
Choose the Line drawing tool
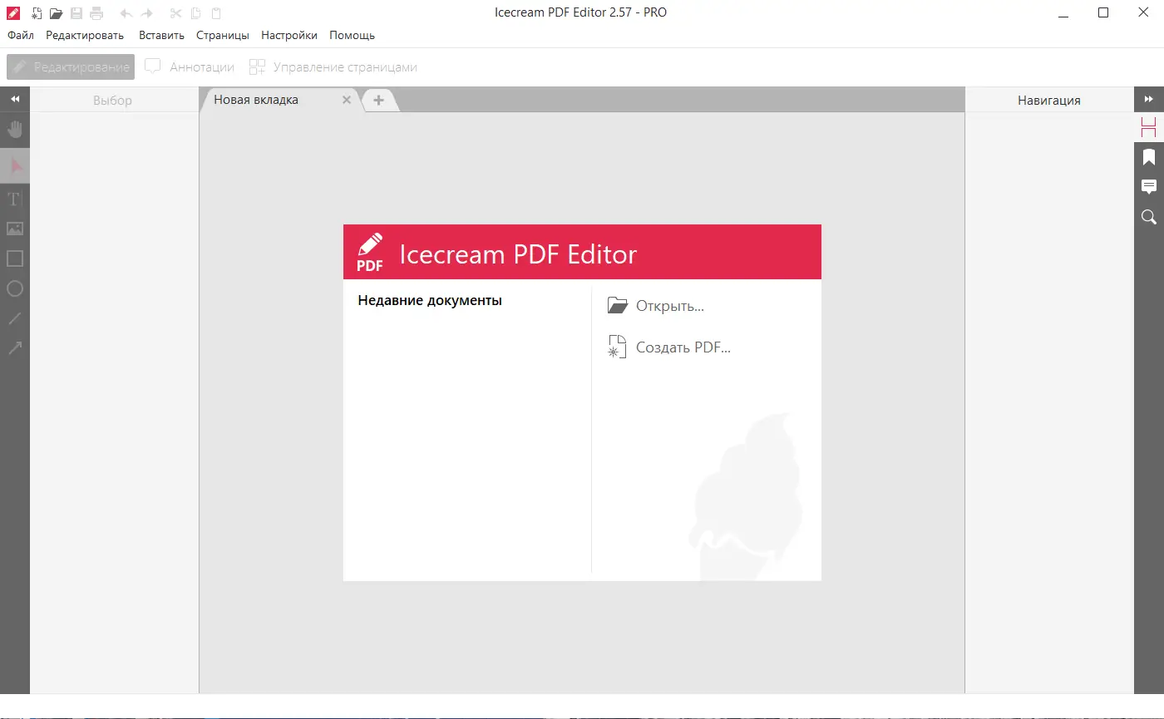click(15, 318)
